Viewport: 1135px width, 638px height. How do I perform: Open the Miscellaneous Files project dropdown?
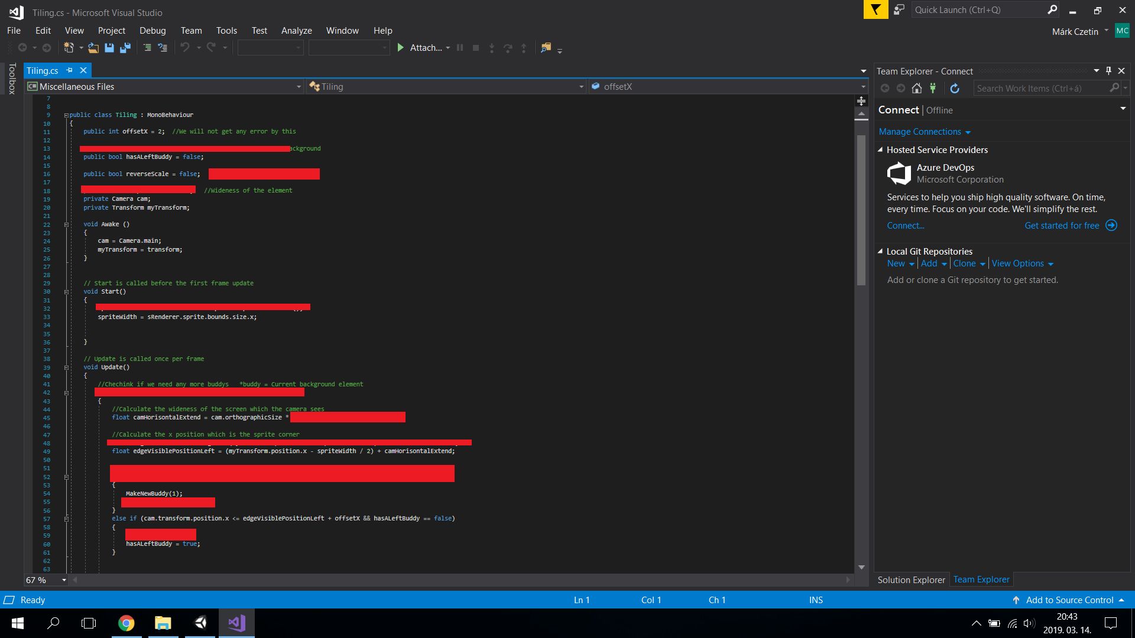click(299, 87)
